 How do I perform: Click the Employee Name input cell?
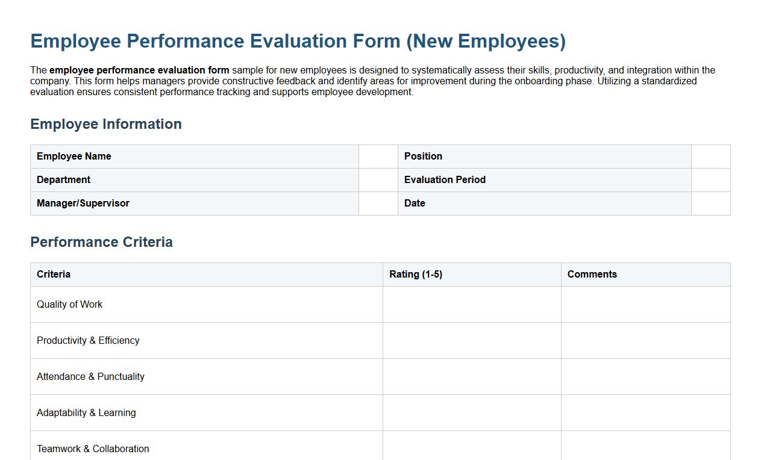click(378, 156)
